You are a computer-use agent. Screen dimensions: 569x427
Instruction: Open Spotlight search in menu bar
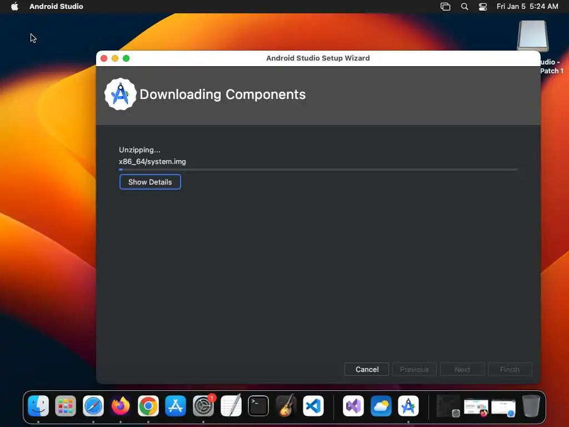[x=465, y=7]
